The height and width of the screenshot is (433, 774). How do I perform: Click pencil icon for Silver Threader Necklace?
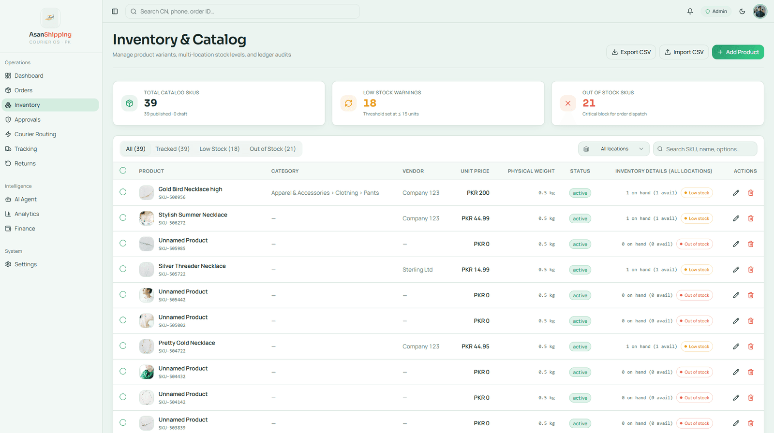tap(736, 270)
